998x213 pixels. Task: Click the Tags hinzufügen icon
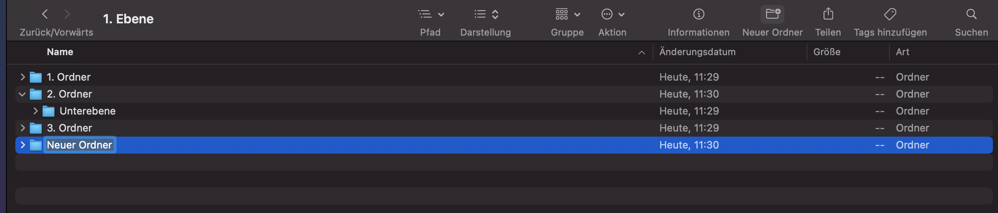coord(890,14)
